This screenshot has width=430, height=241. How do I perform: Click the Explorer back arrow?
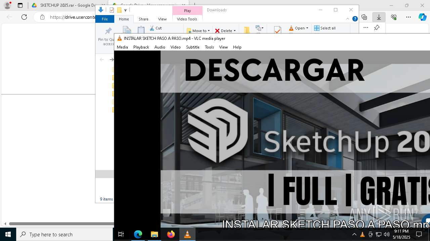coord(102,60)
